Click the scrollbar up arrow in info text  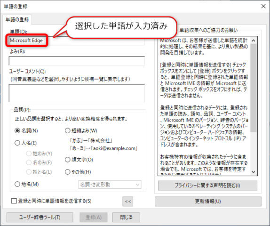coord(253,40)
